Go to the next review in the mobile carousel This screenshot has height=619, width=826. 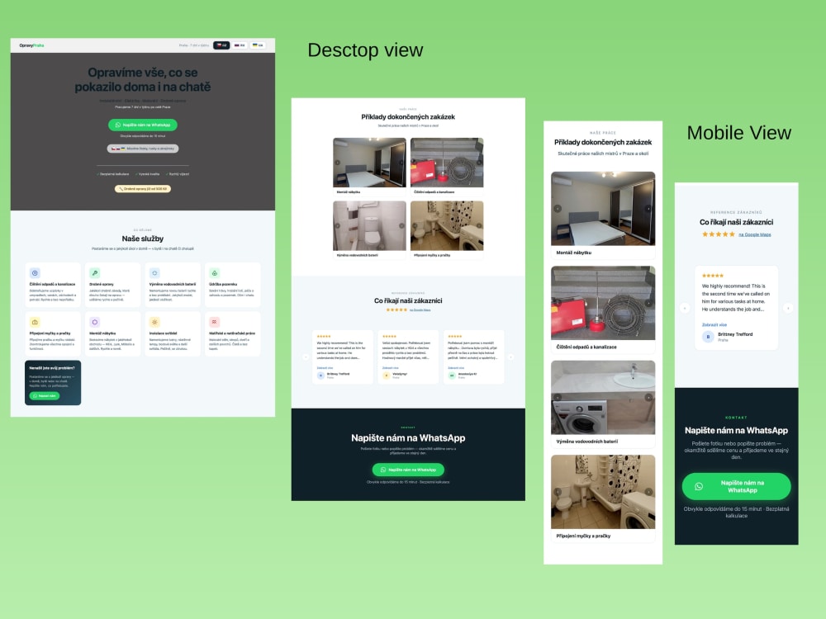(x=788, y=308)
